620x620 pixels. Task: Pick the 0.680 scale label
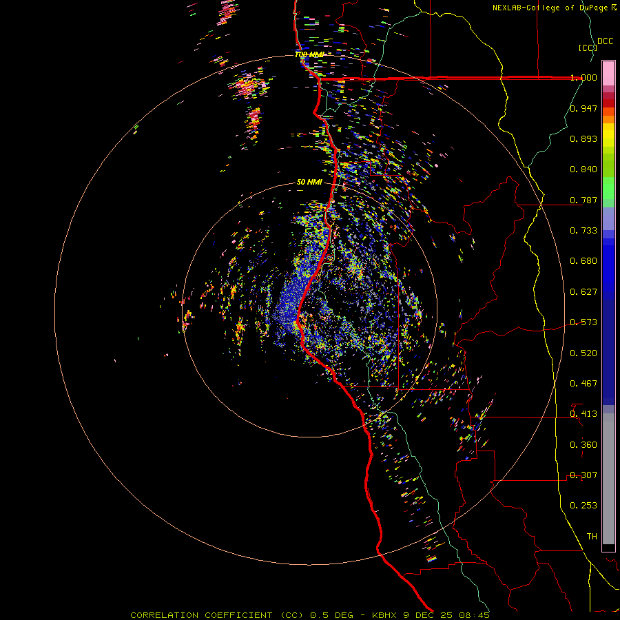click(583, 261)
